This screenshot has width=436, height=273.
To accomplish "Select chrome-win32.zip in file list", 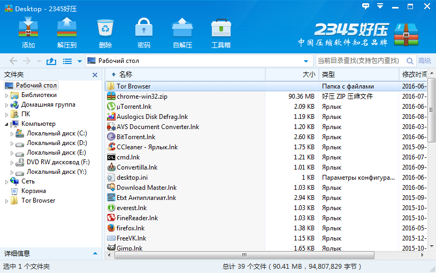I will [x=142, y=97].
